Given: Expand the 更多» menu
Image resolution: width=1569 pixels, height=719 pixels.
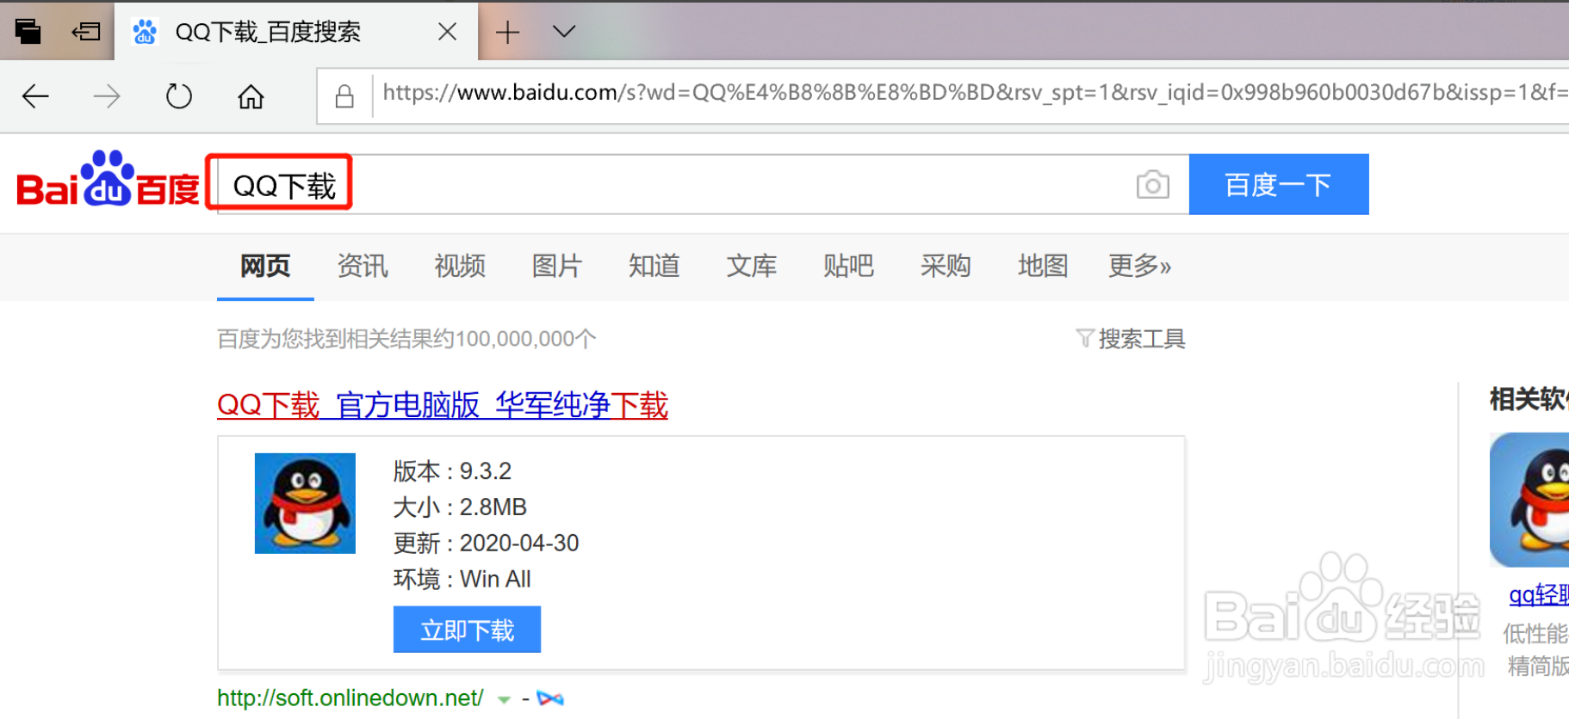Looking at the screenshot, I should pos(1139,266).
